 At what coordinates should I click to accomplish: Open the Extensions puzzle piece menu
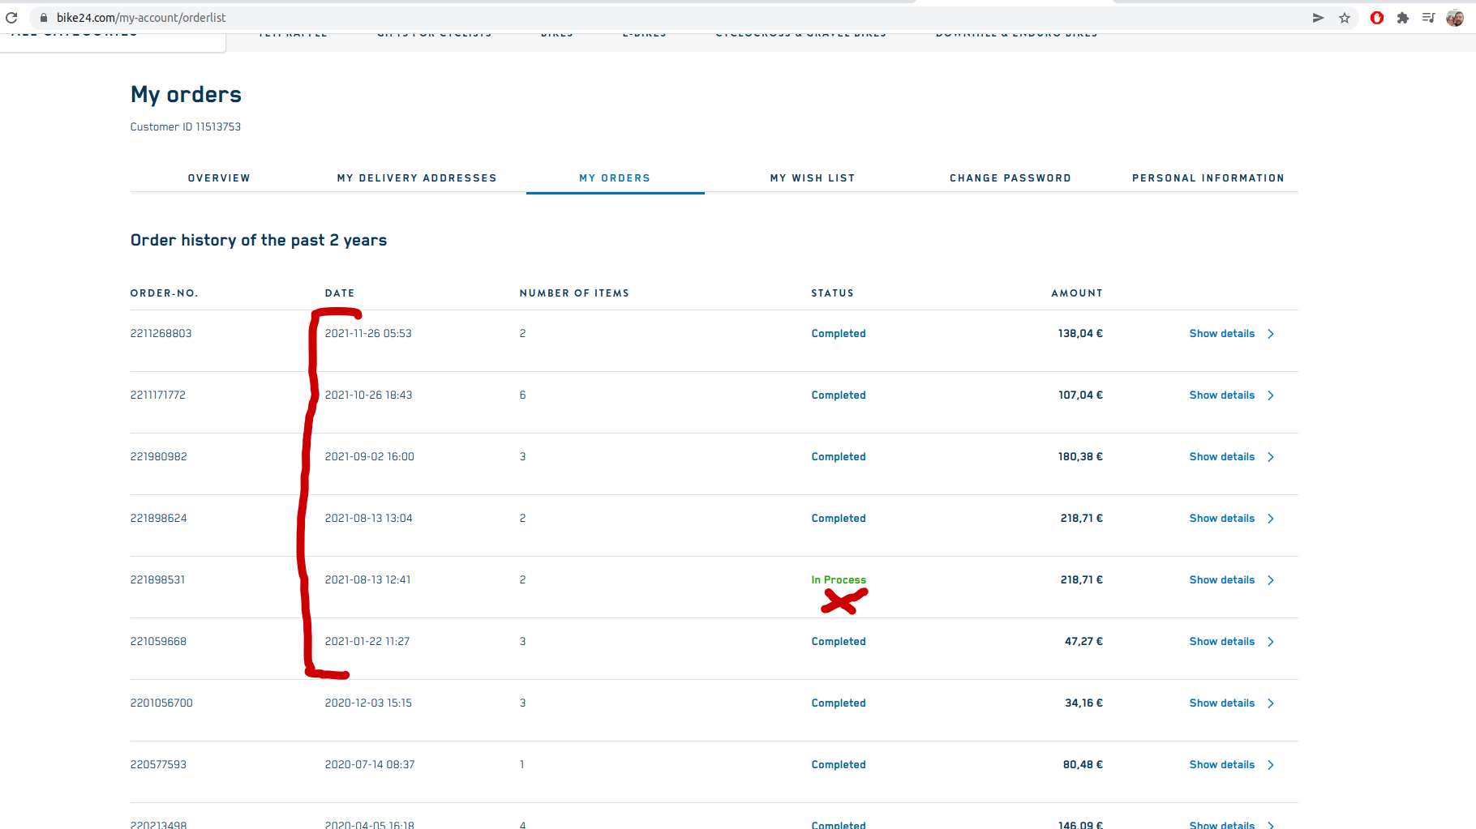click(x=1402, y=18)
